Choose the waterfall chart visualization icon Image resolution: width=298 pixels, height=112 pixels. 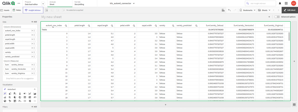tap(20, 101)
